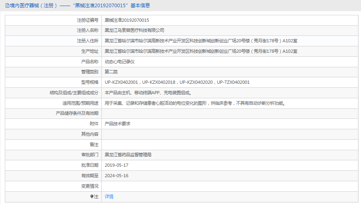Viewport: 361px width, 205px height.
Task: Click the structure text 本产品由主机、移动终端APP、充电装置组成
Action: (x=148, y=93)
